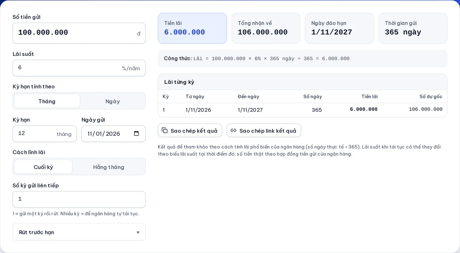
Task: Open the calendar picker in Ngày gửi field
Action: tap(136, 134)
